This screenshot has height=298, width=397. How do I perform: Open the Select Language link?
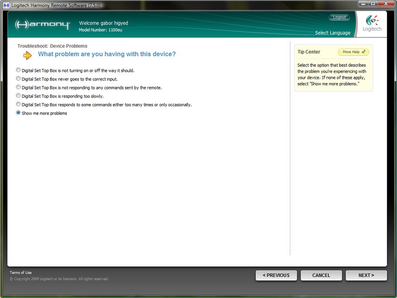pos(332,33)
